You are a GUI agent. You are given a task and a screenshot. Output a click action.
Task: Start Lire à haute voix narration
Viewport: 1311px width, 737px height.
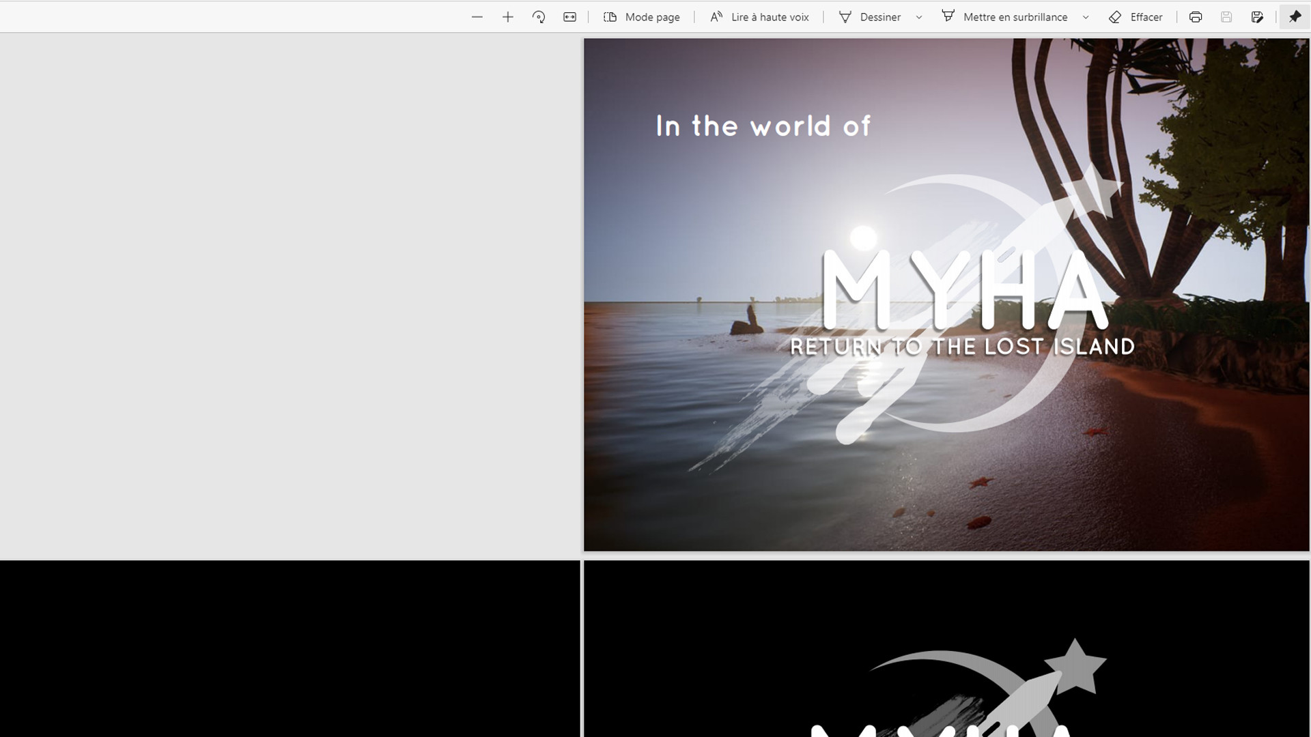pos(759,16)
